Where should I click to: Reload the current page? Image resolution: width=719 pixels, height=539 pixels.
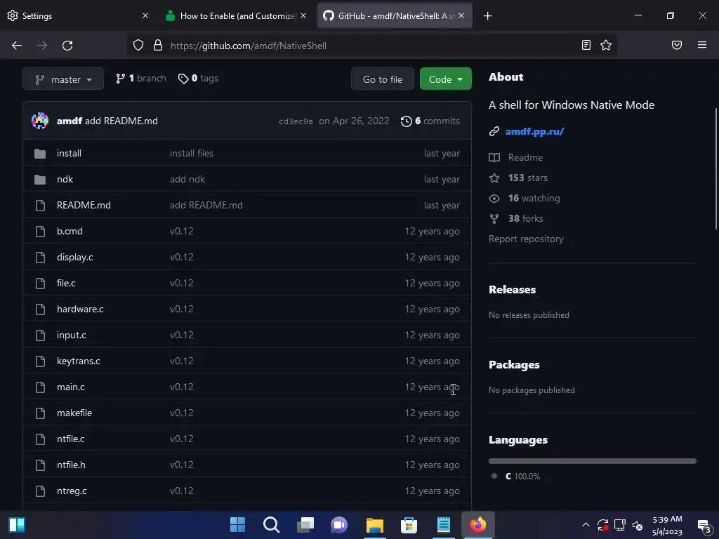(x=67, y=46)
